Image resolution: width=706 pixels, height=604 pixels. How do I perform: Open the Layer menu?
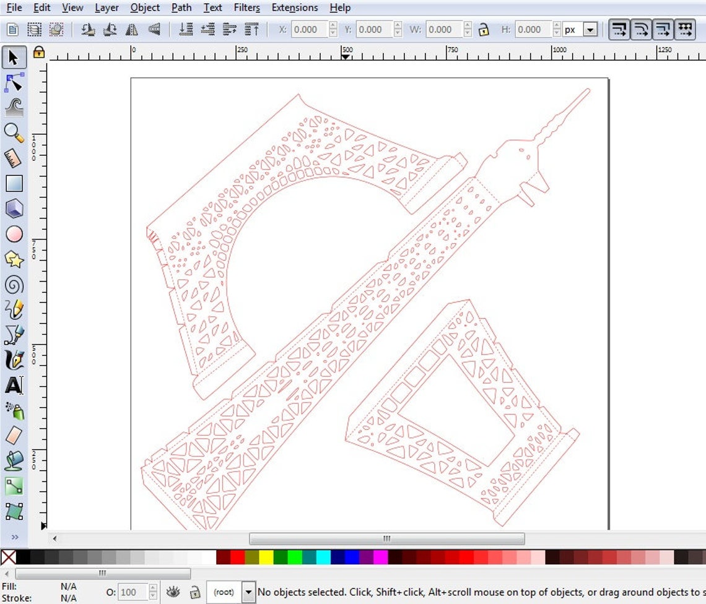pos(107,7)
